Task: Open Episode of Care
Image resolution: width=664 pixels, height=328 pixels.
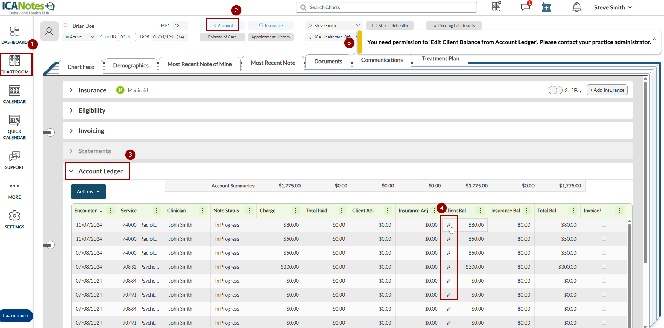Action: (222, 37)
